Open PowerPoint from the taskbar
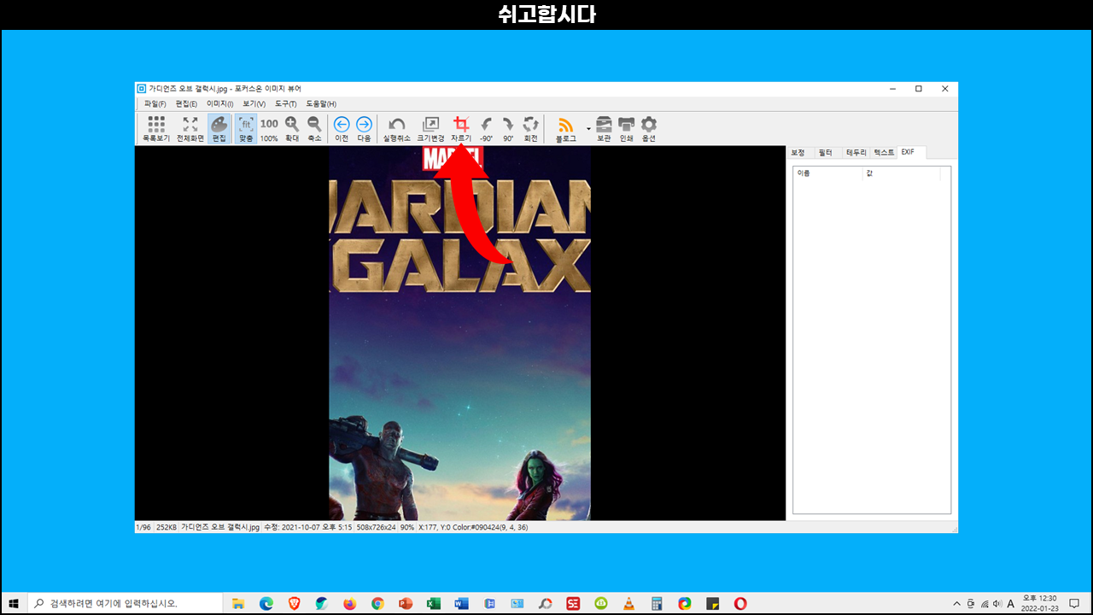The height and width of the screenshot is (615, 1093). point(406,603)
